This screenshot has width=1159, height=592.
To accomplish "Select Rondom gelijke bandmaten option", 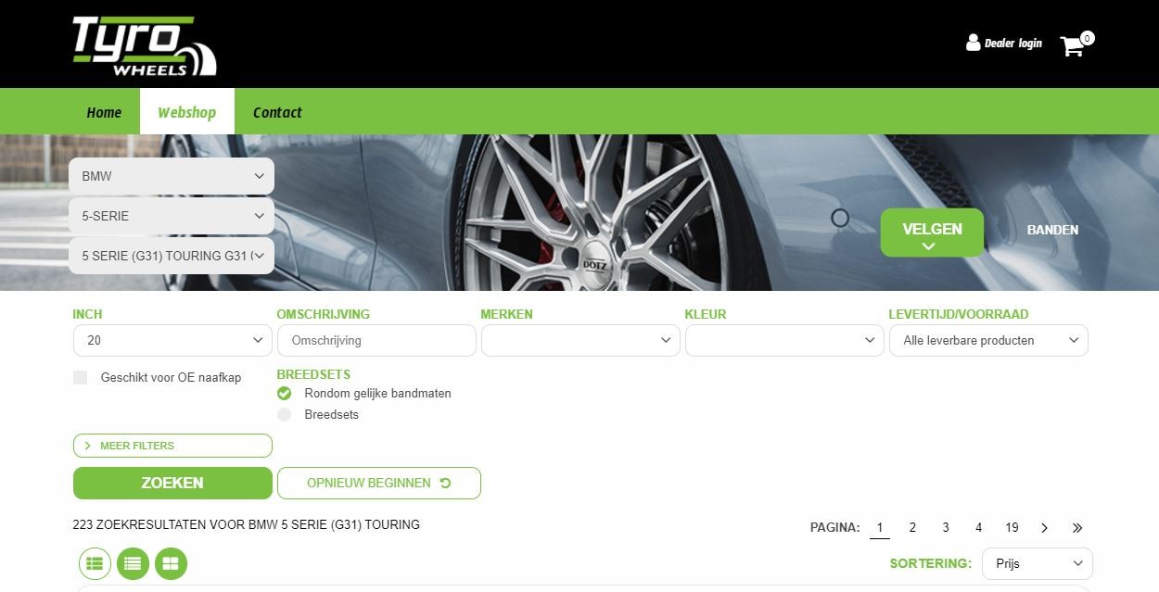I will click(285, 394).
